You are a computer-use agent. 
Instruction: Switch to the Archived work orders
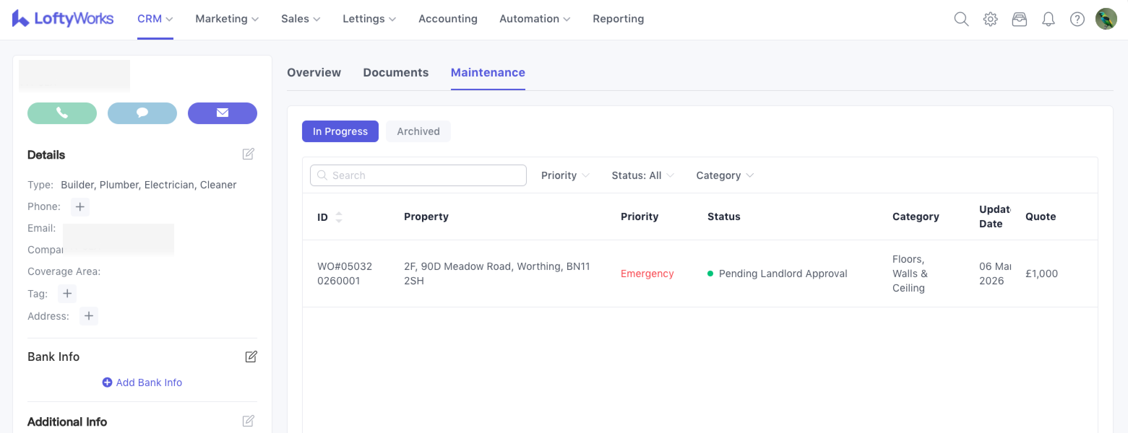pos(418,131)
